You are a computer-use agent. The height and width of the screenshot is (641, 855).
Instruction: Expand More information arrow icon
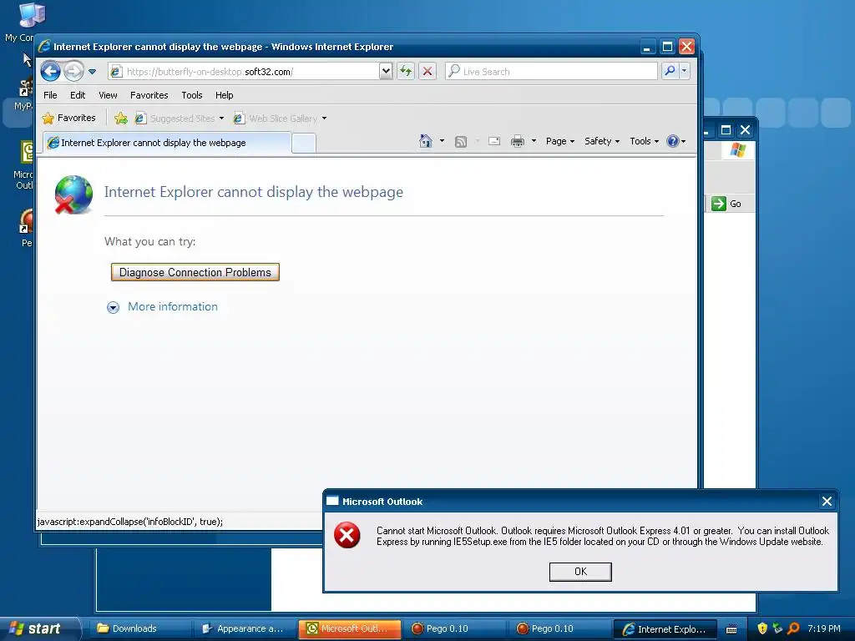pyautogui.click(x=113, y=307)
